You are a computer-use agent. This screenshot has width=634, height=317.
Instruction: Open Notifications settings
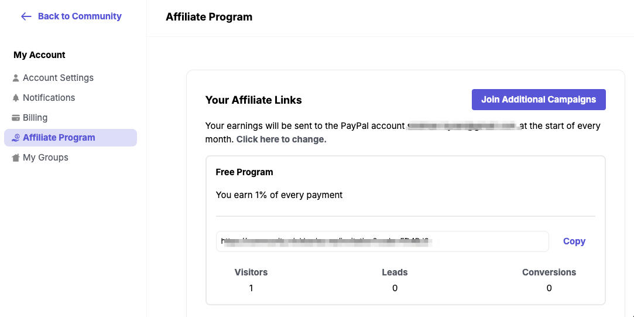point(49,98)
